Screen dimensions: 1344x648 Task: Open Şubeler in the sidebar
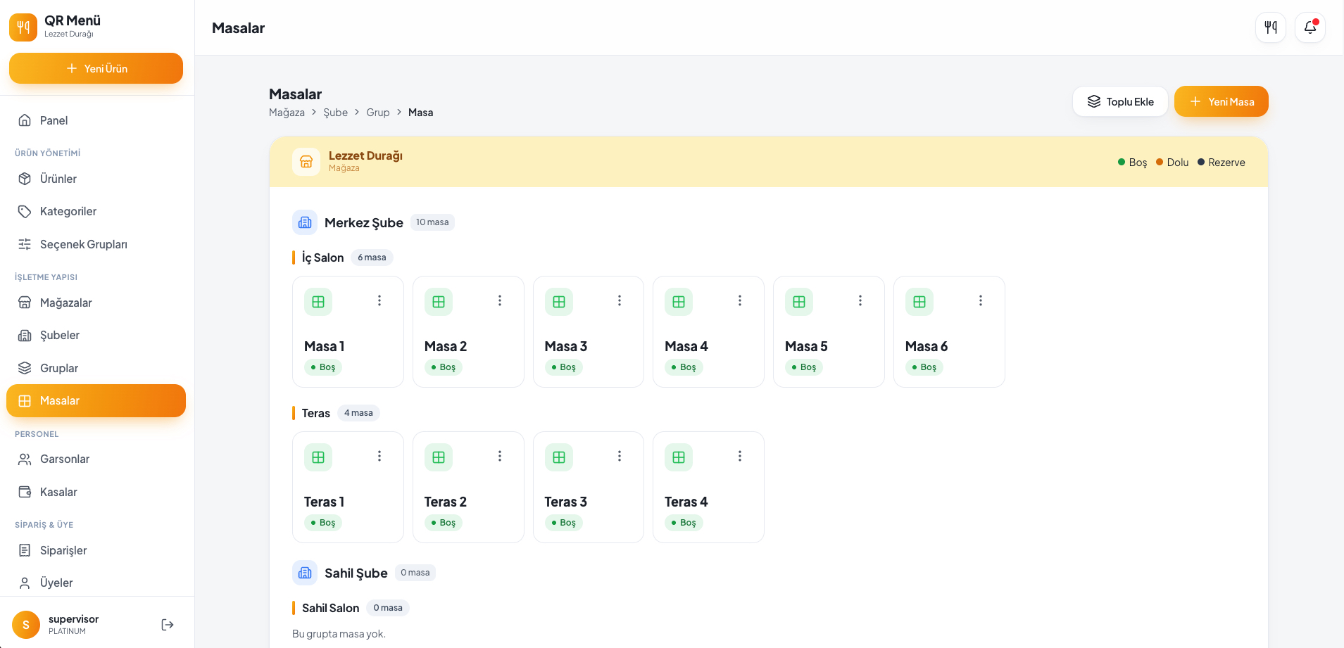point(96,335)
